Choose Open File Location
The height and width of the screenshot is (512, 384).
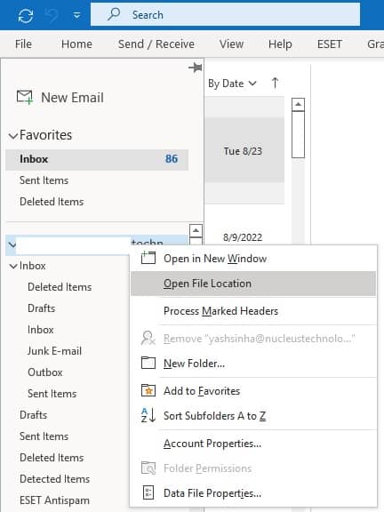pyautogui.click(x=253, y=284)
